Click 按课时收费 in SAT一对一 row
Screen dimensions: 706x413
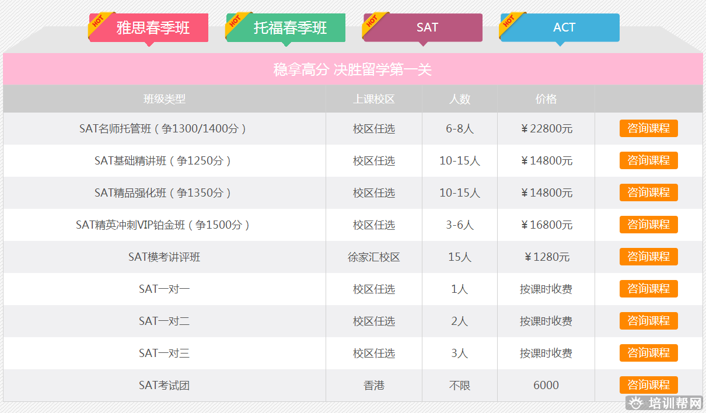546,289
